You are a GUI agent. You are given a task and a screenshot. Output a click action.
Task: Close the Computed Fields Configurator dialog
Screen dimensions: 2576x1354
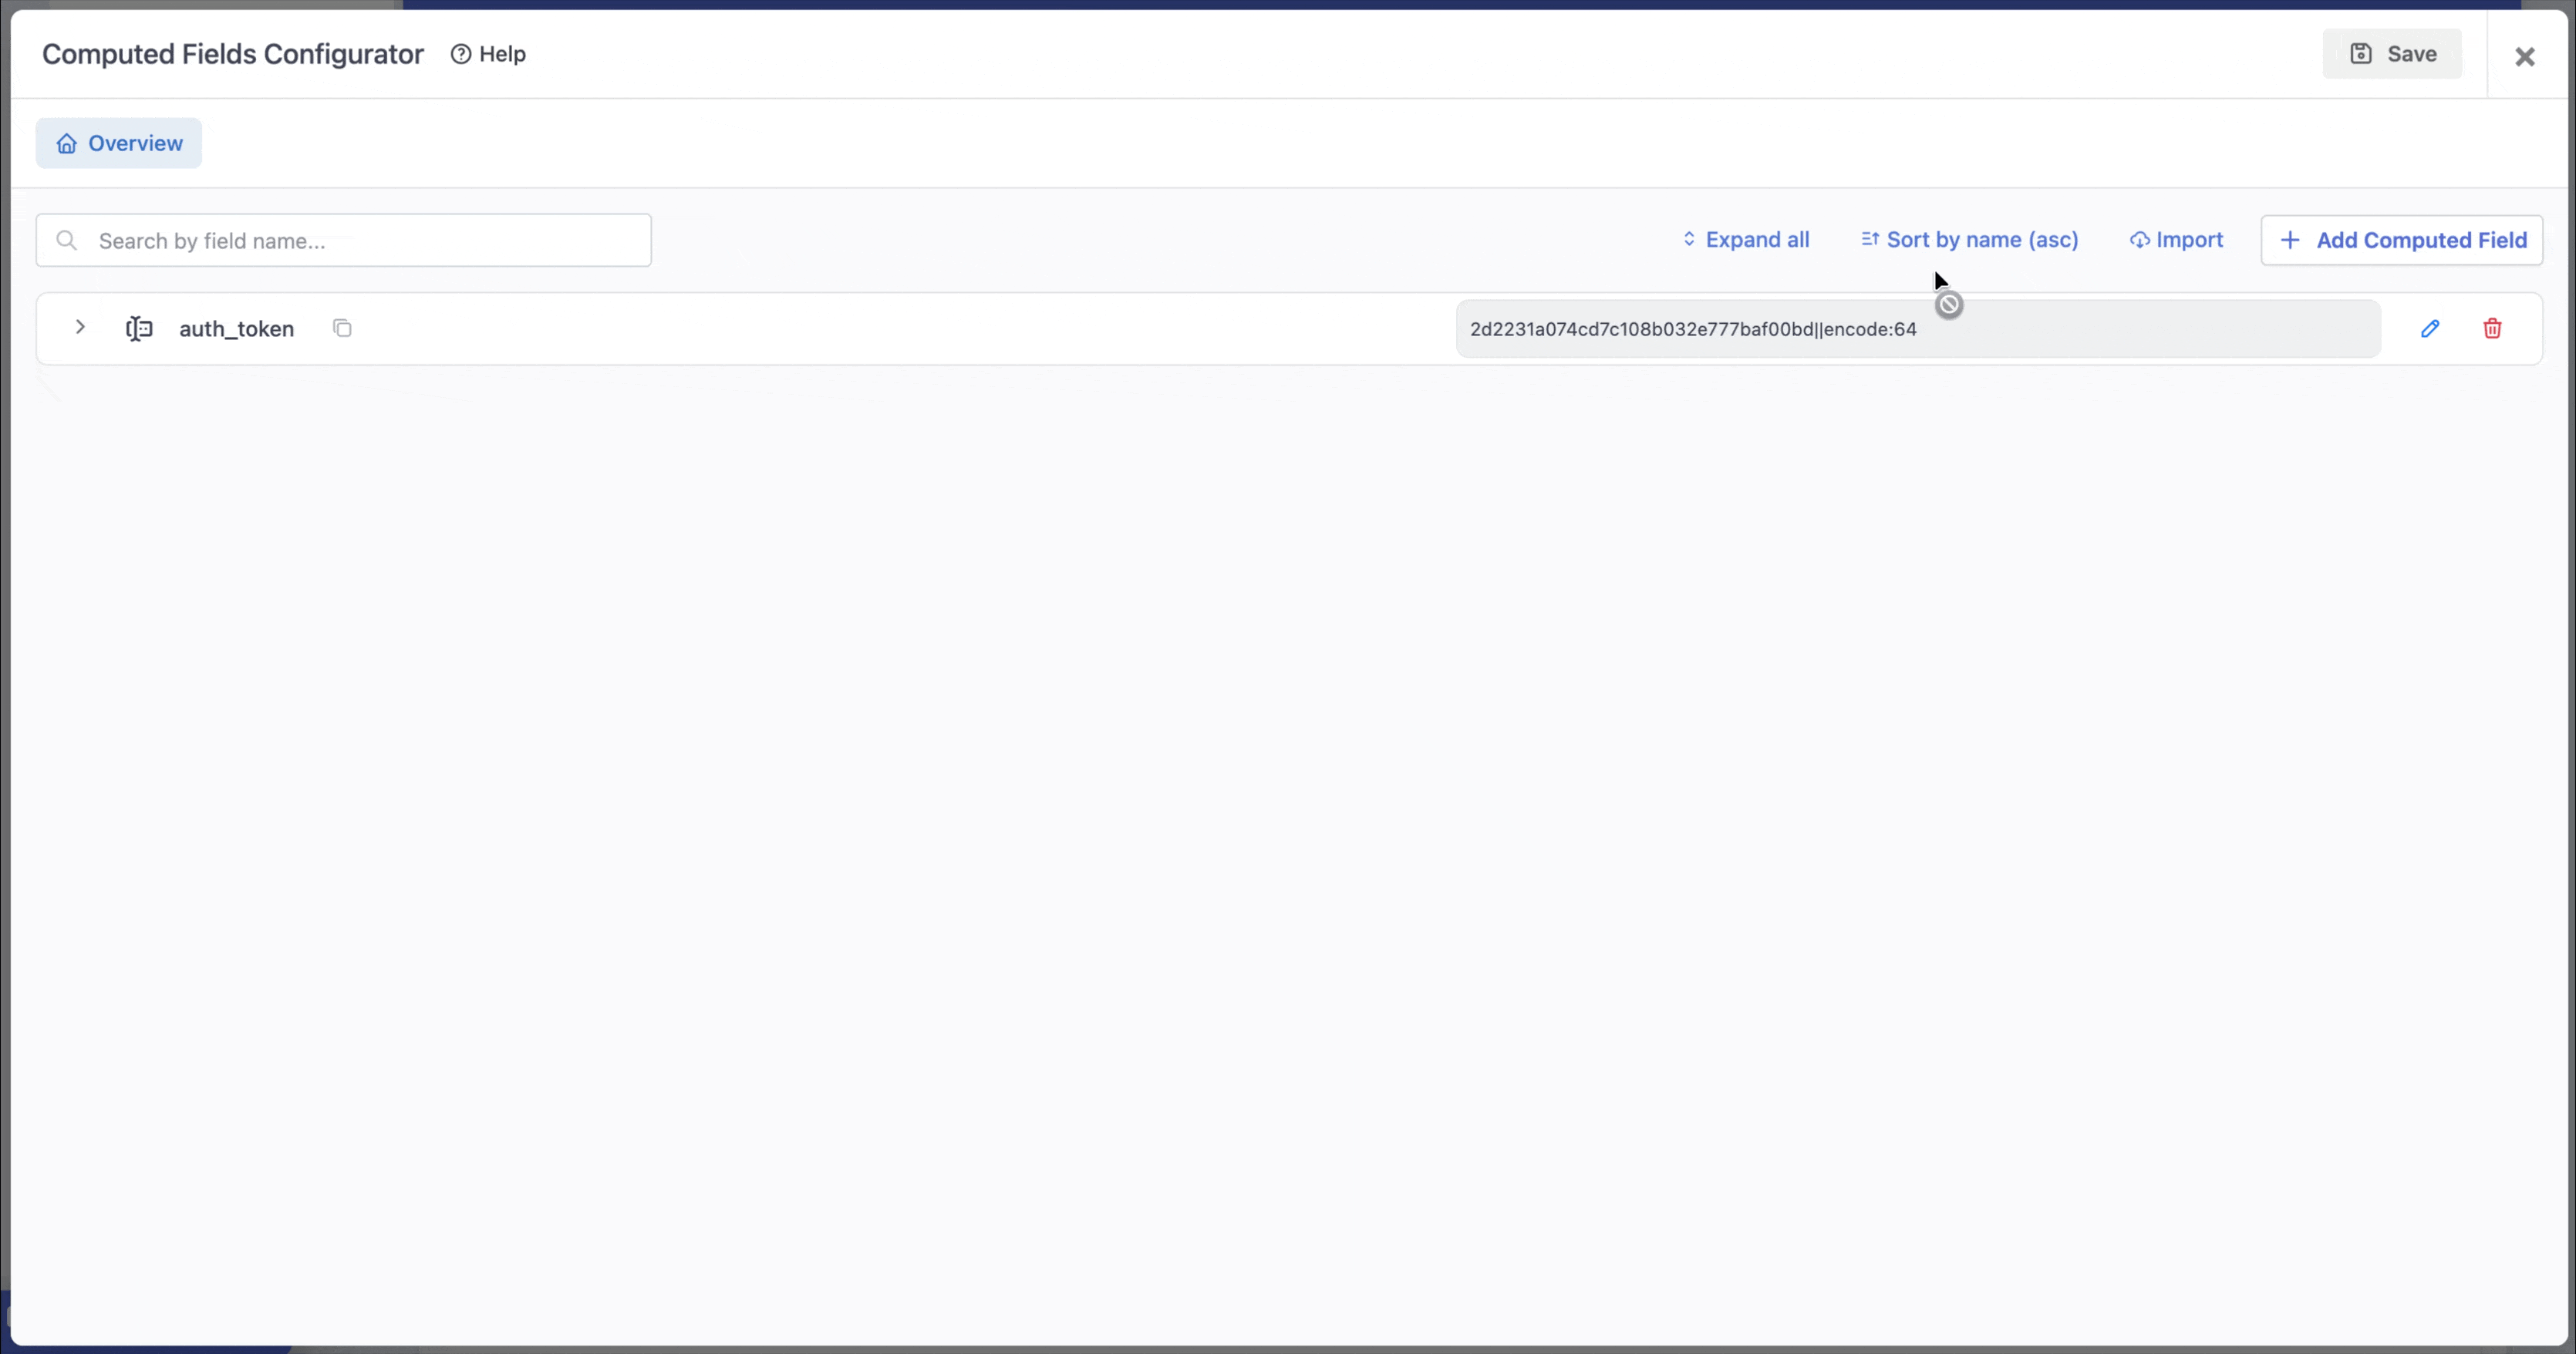point(2524,57)
